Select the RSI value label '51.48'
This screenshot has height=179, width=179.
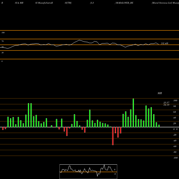coord(165,43)
